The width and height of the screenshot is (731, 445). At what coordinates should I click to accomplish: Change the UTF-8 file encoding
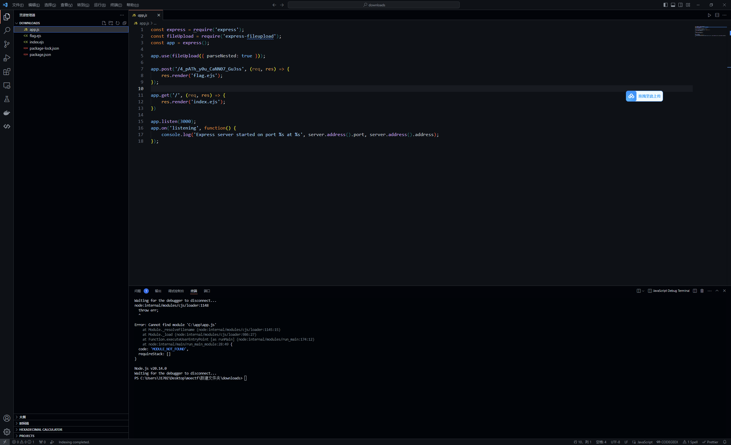[615, 442]
